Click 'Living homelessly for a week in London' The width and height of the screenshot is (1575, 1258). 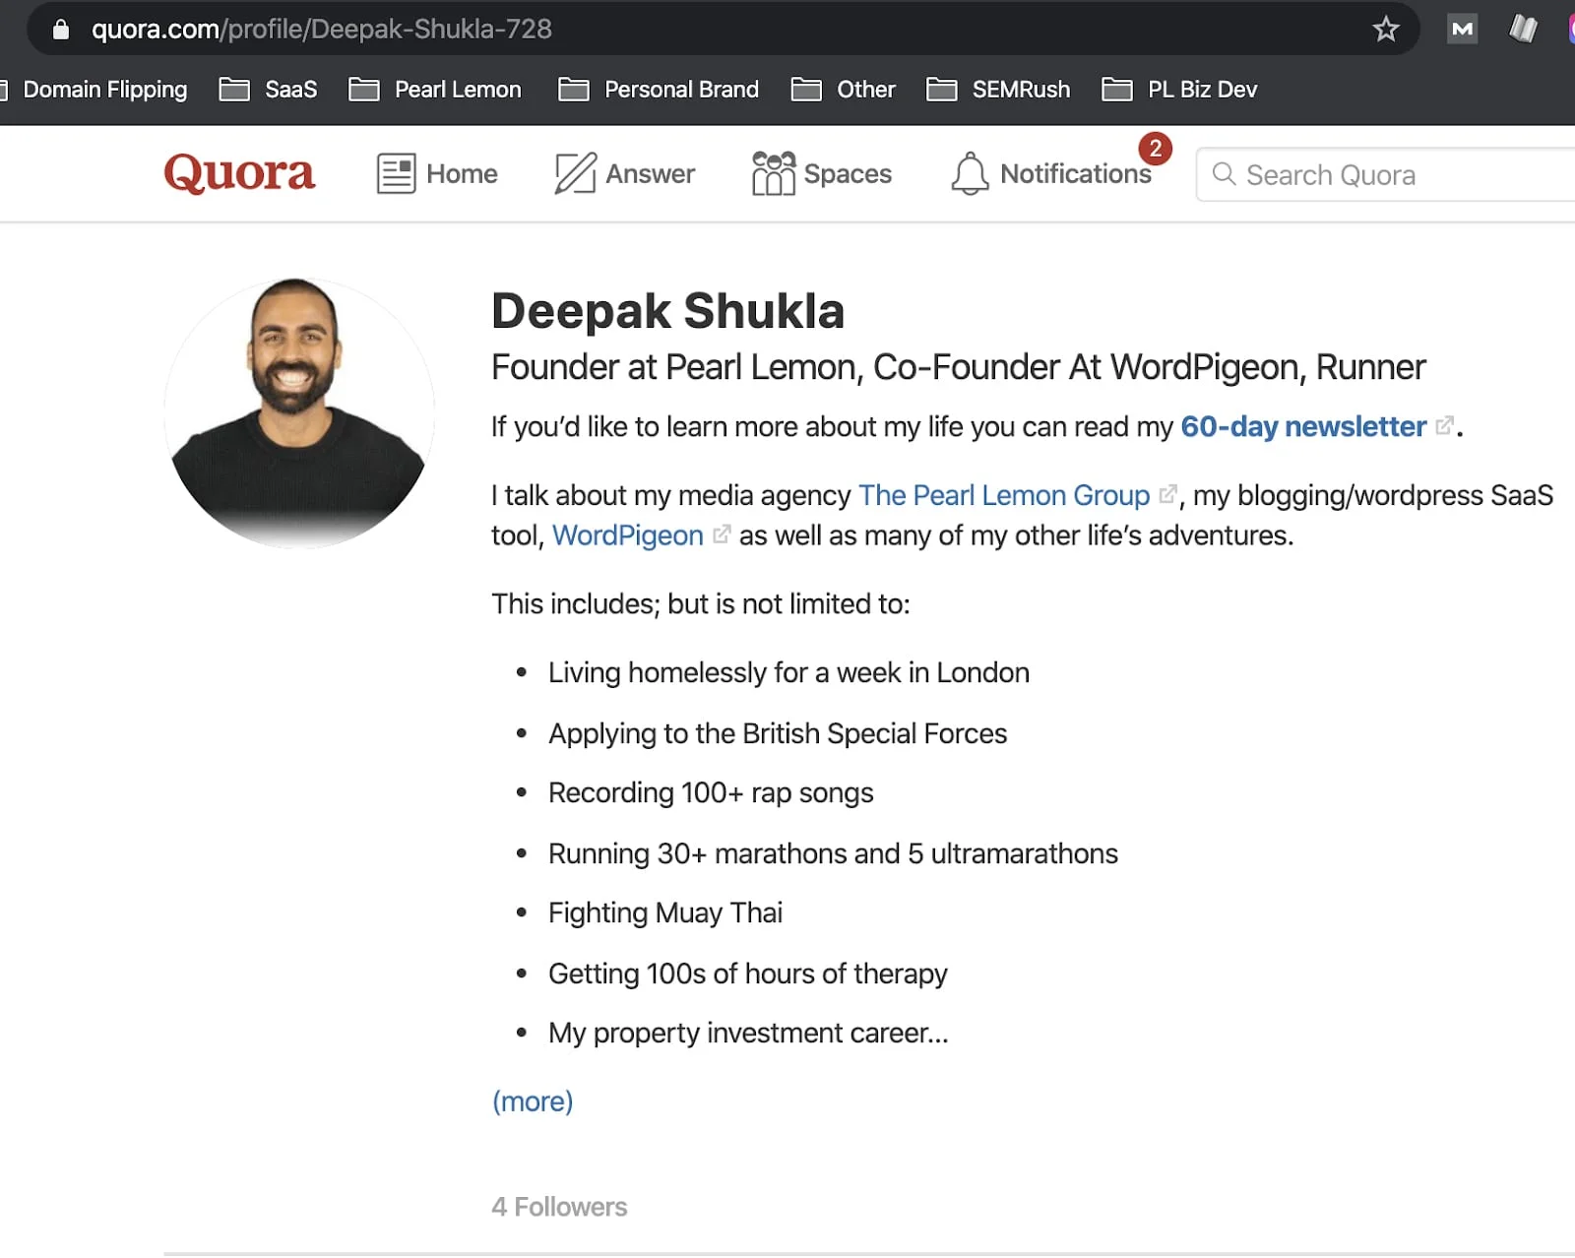(x=788, y=672)
